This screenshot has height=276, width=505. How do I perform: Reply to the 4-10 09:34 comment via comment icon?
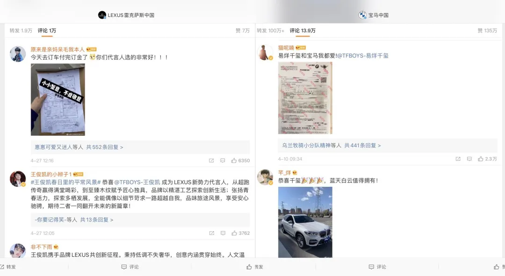point(469,159)
